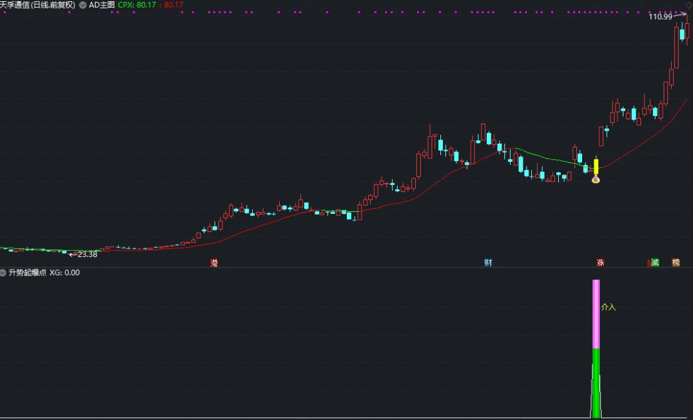693x420 pixels.
Task: Click the 介入 entry signal label
Action: click(608, 307)
